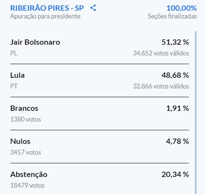Click the 51,32 % percentage value

pyautogui.click(x=175, y=42)
